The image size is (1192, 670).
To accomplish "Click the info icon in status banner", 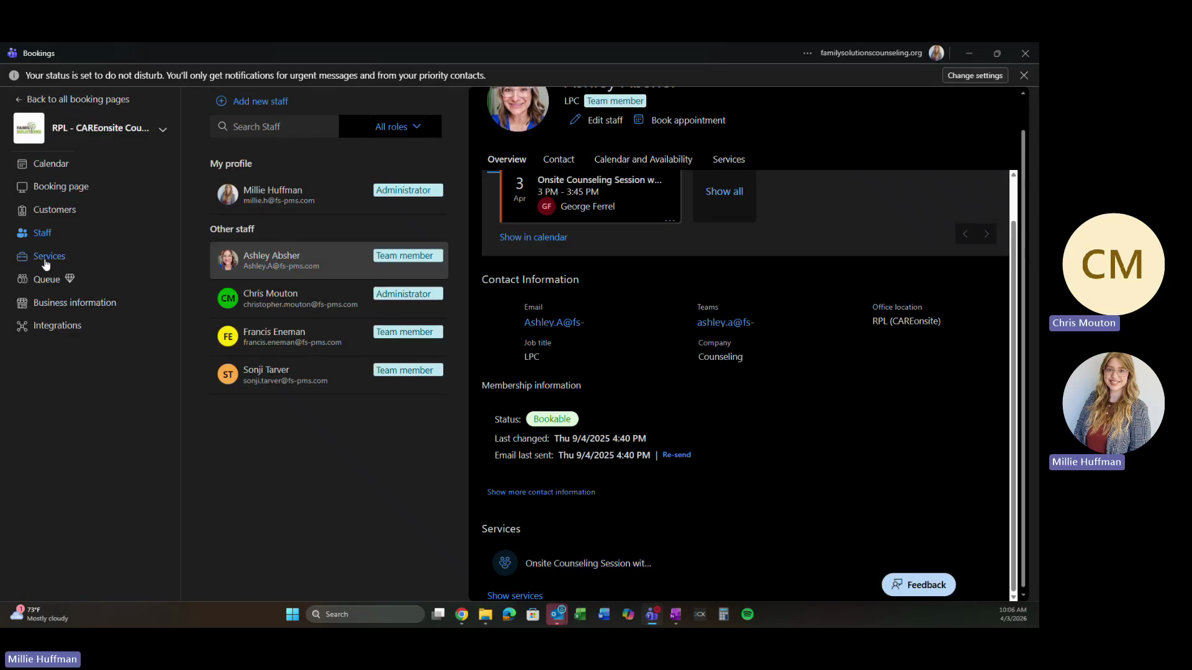I will point(14,76).
